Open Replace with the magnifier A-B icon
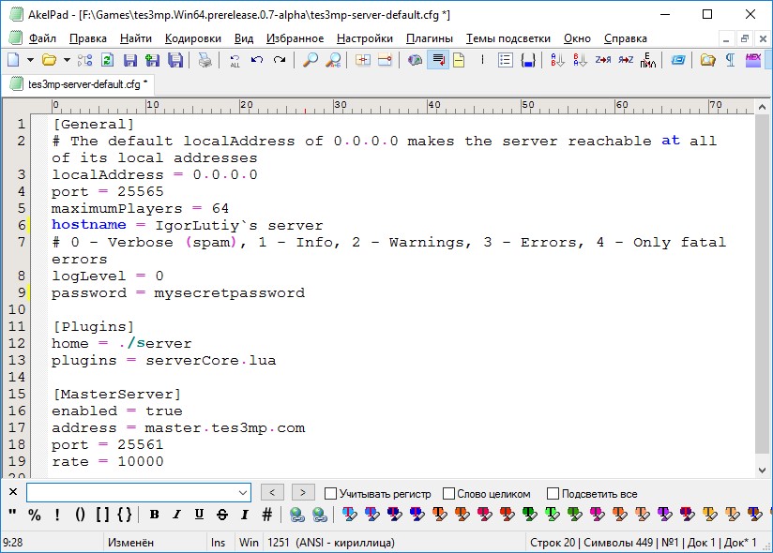 [x=333, y=60]
